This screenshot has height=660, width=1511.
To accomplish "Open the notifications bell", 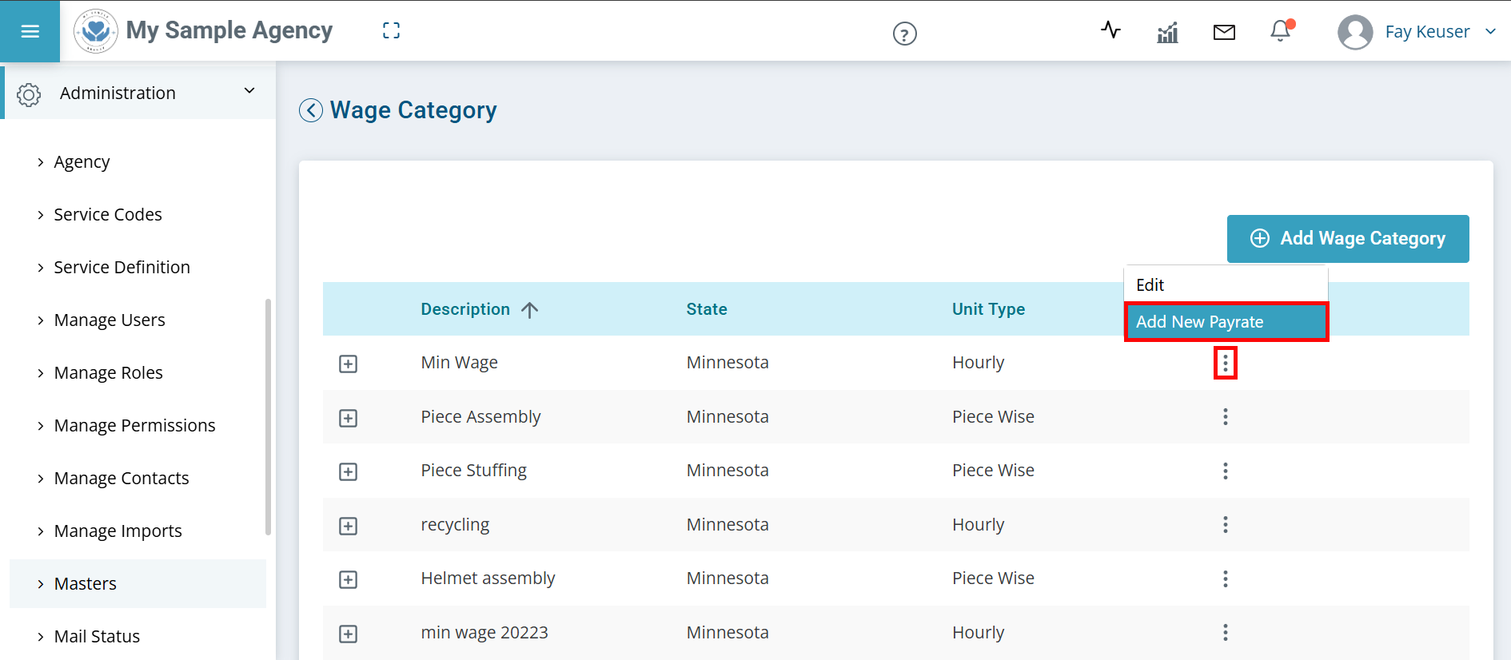I will pos(1281,30).
